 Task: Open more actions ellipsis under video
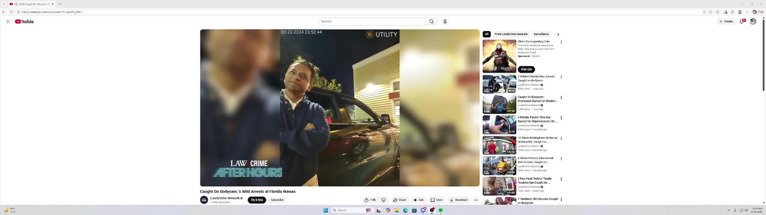pyautogui.click(x=476, y=200)
